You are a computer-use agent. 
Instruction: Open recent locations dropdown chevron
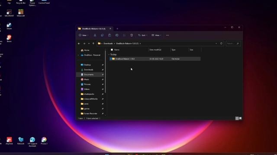click(89, 43)
